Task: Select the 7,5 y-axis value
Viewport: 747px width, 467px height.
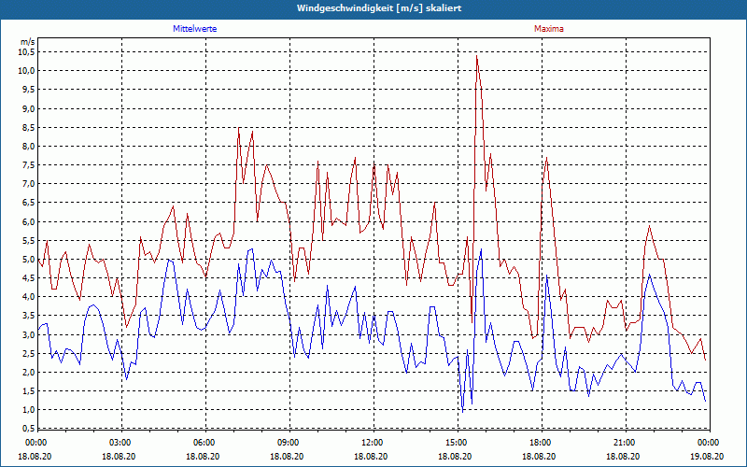Action: point(29,165)
